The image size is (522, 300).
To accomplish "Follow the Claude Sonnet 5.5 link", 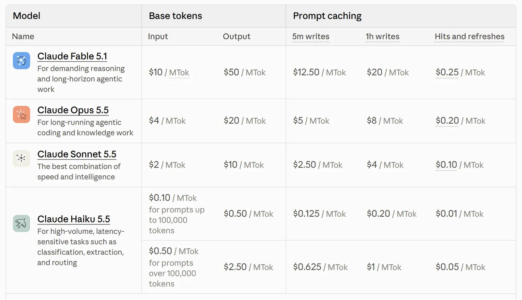I will click(x=77, y=154).
